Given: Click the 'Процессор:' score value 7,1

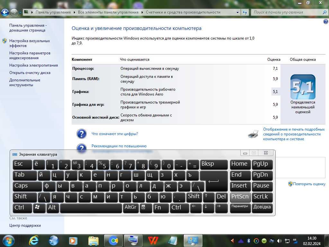Looking at the screenshot, I should pyautogui.click(x=275, y=69).
